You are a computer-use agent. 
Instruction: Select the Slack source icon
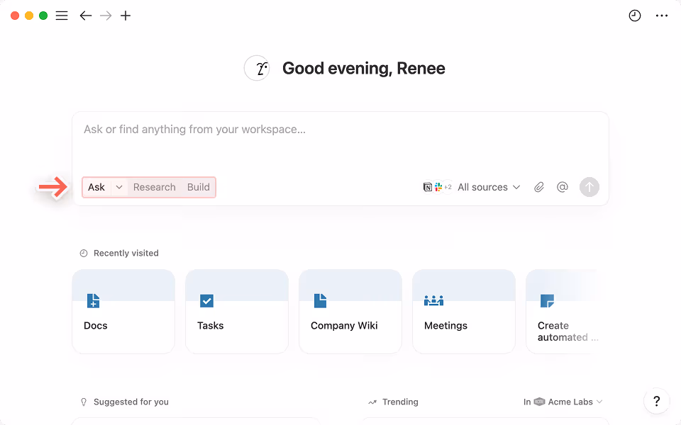438,186
